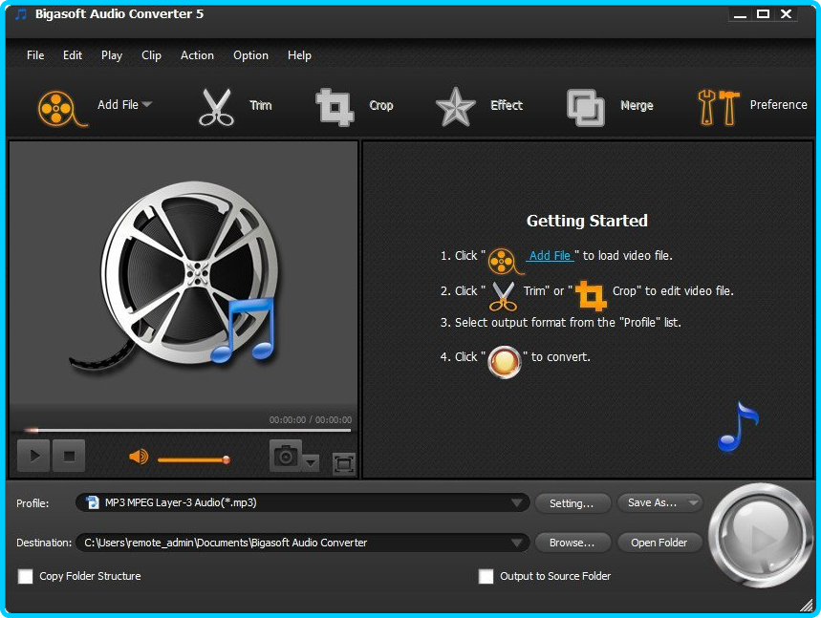The width and height of the screenshot is (821, 618).
Task: Switch preview to full screen
Action: [x=343, y=463]
